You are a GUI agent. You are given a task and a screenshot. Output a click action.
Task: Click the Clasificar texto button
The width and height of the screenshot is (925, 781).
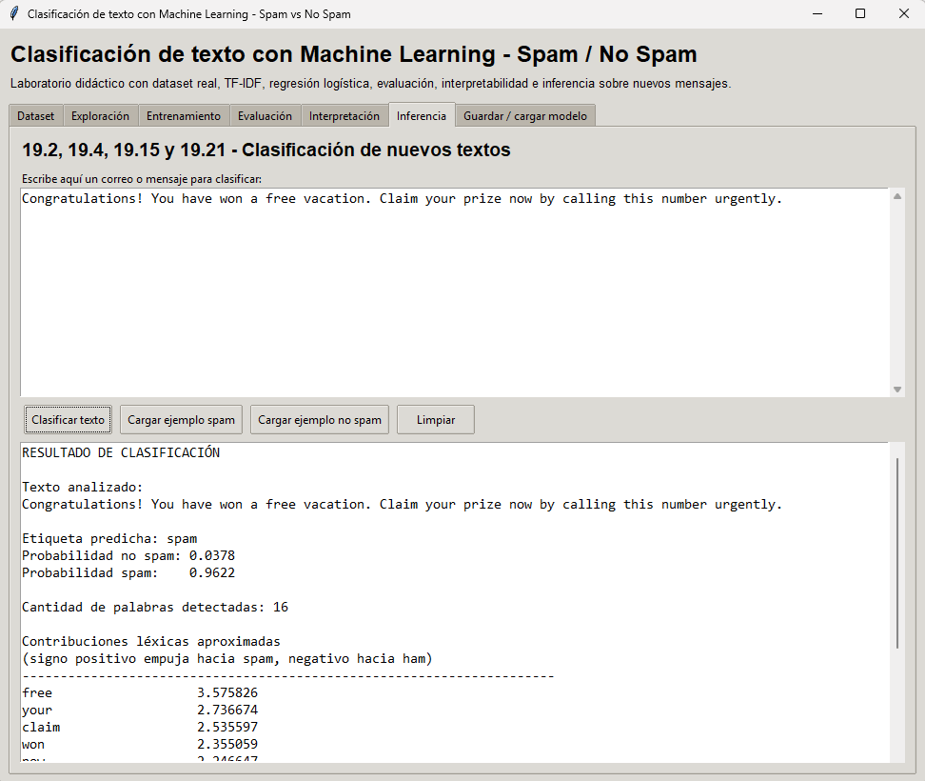tap(68, 419)
